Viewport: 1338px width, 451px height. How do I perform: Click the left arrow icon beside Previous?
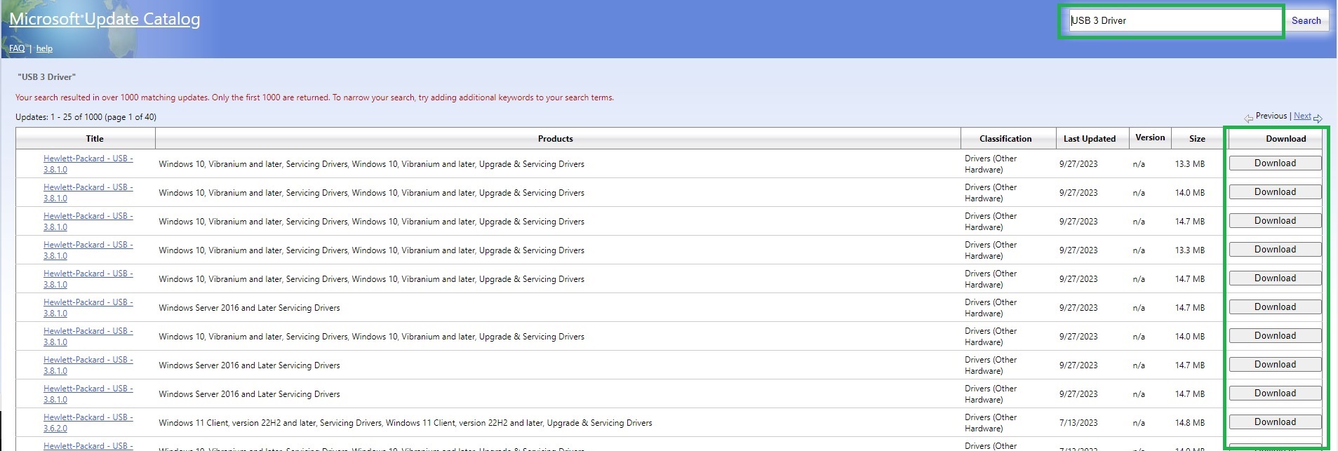point(1248,118)
